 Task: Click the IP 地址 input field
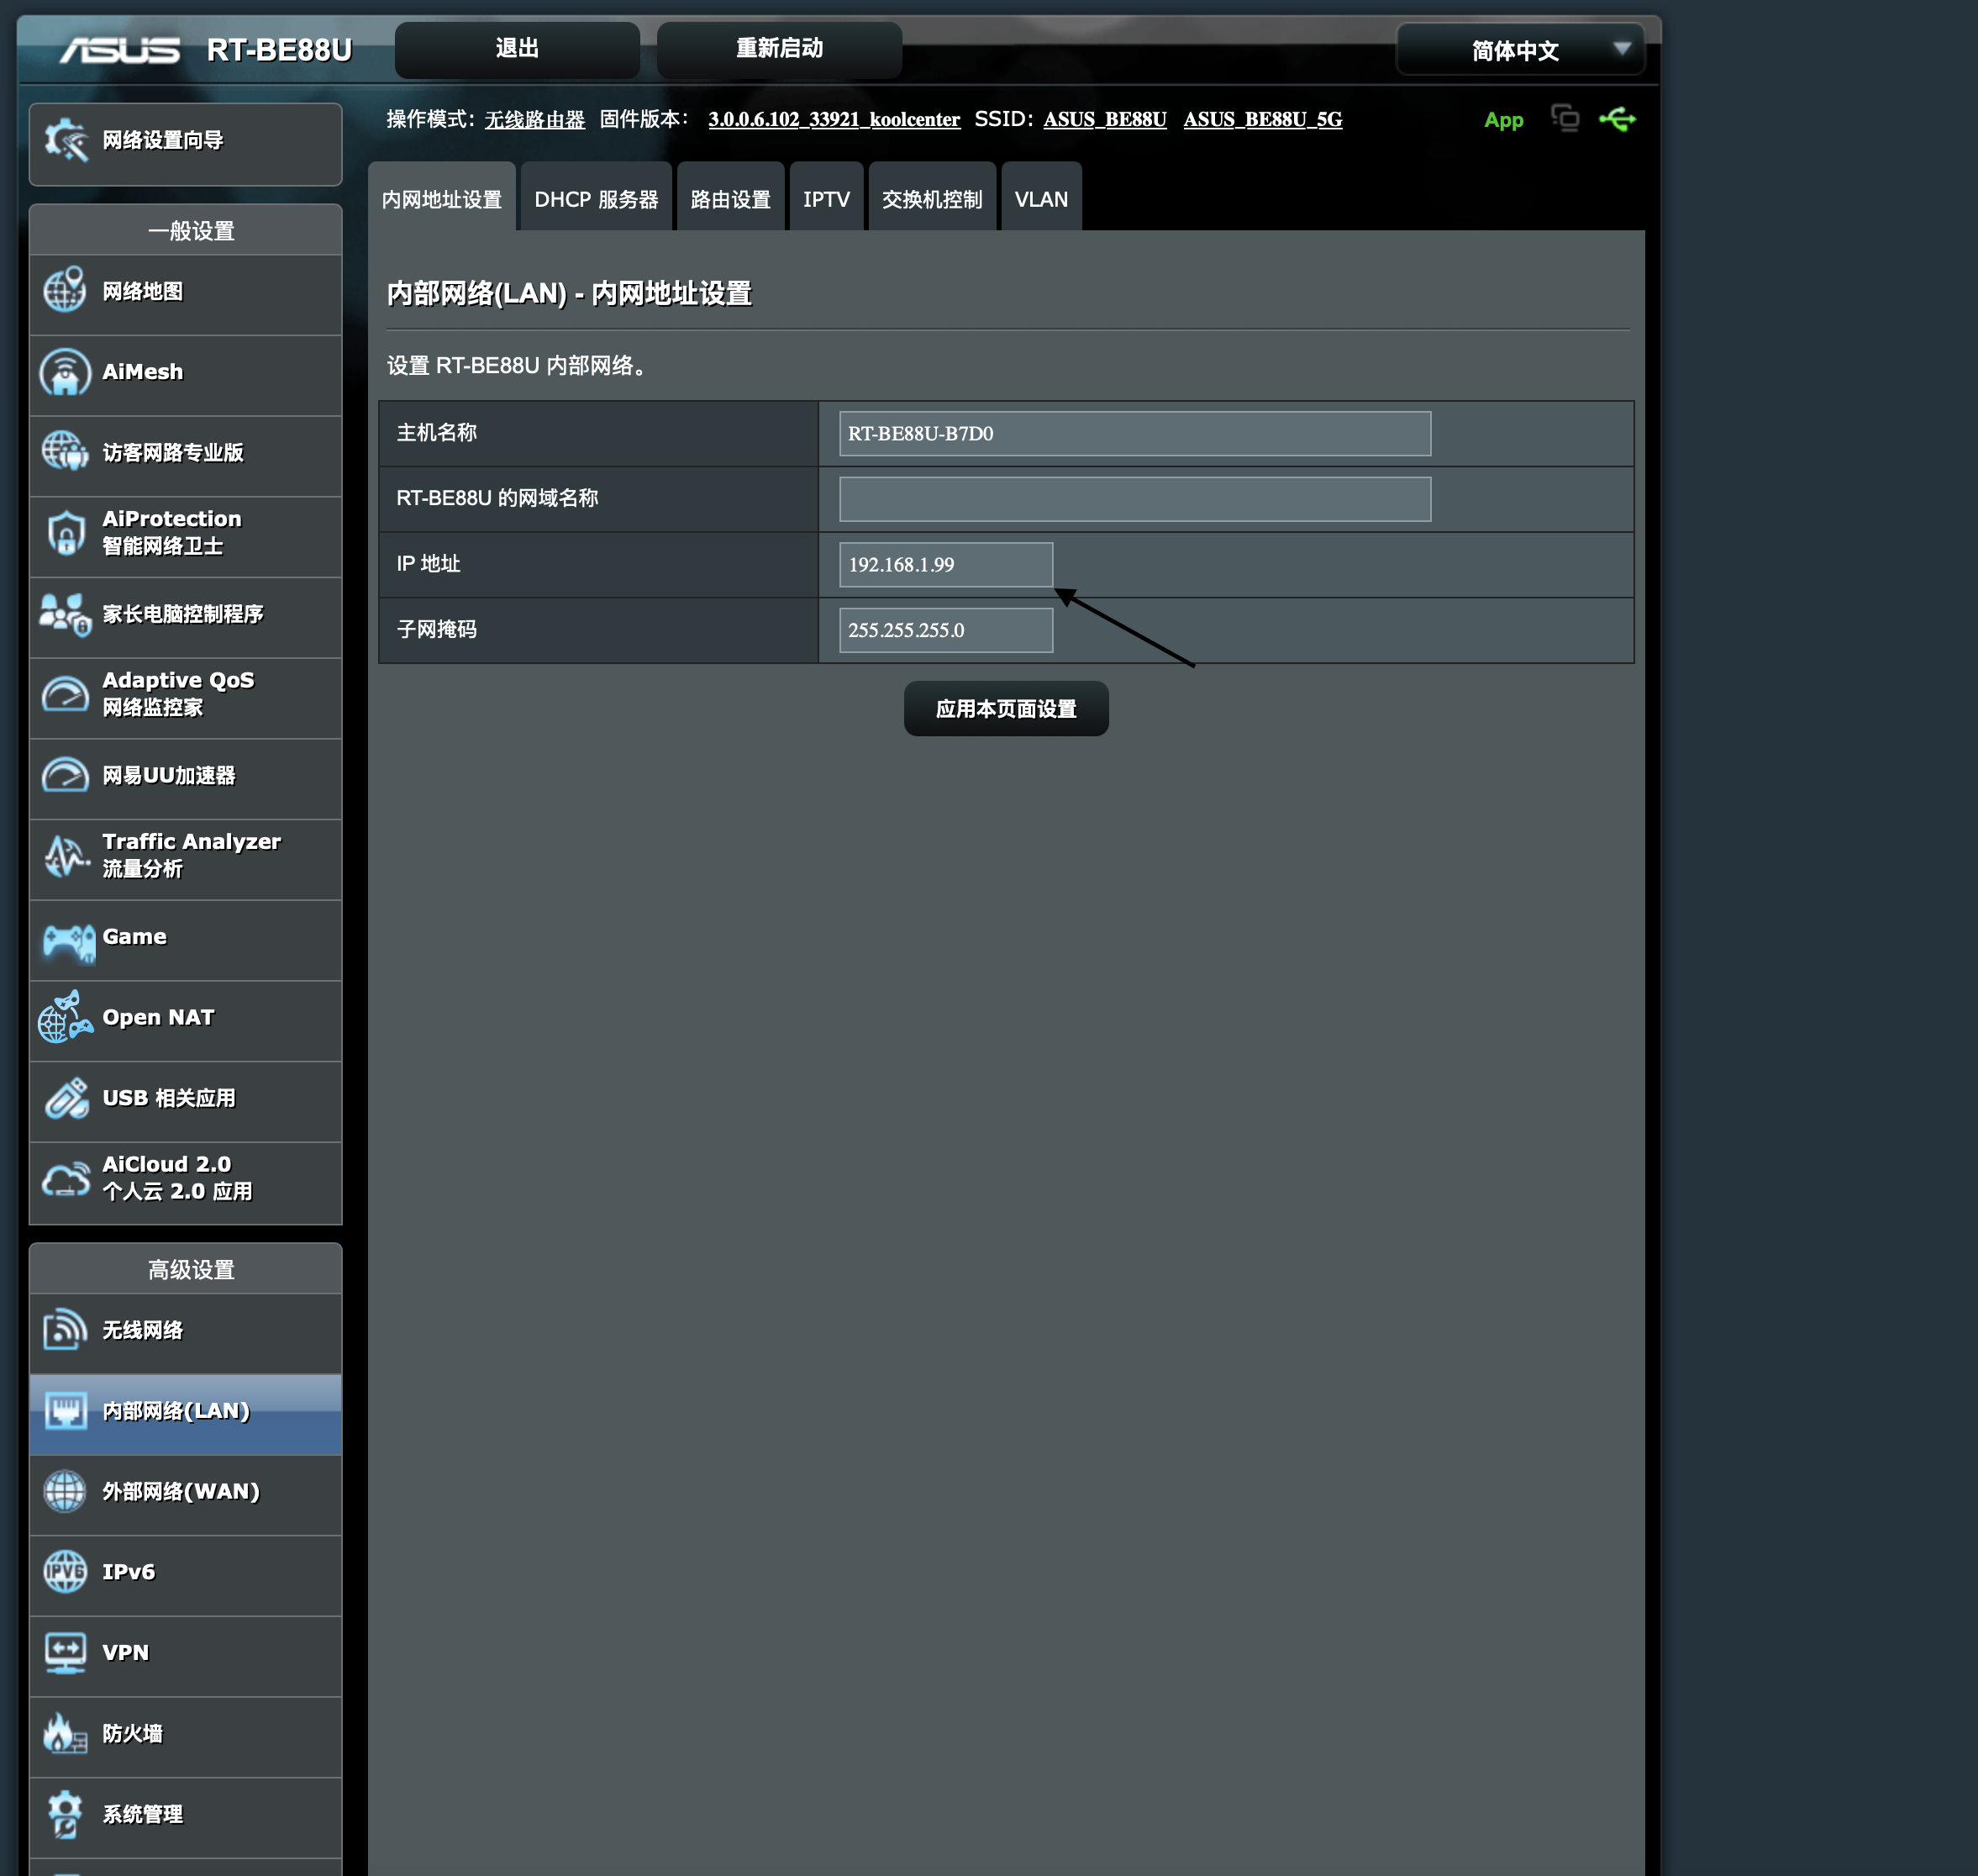pos(946,565)
